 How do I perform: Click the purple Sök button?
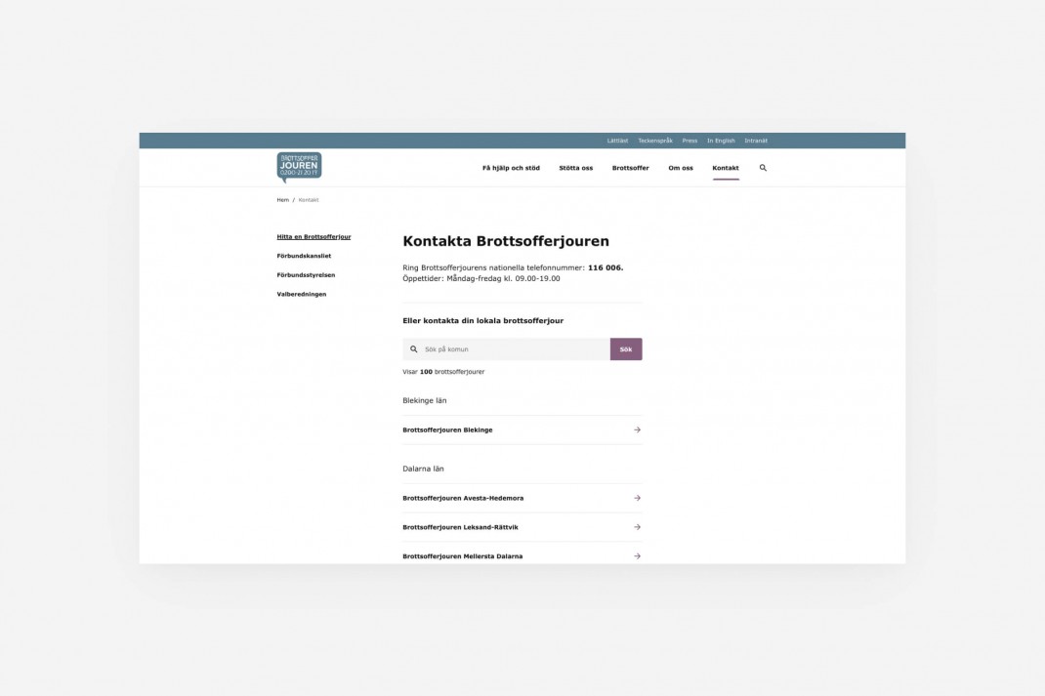[x=626, y=349]
